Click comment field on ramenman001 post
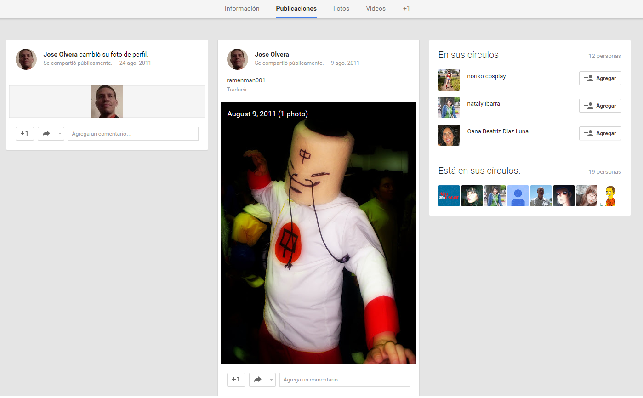643x398 pixels. click(345, 380)
